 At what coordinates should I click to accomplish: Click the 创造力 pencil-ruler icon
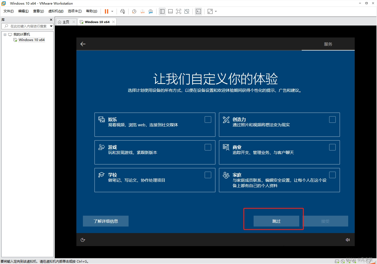click(x=226, y=120)
